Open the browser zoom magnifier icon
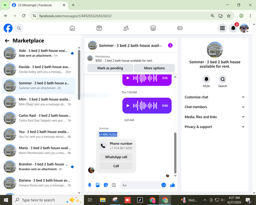This screenshot has height=205, width=256. pos(212,16)
